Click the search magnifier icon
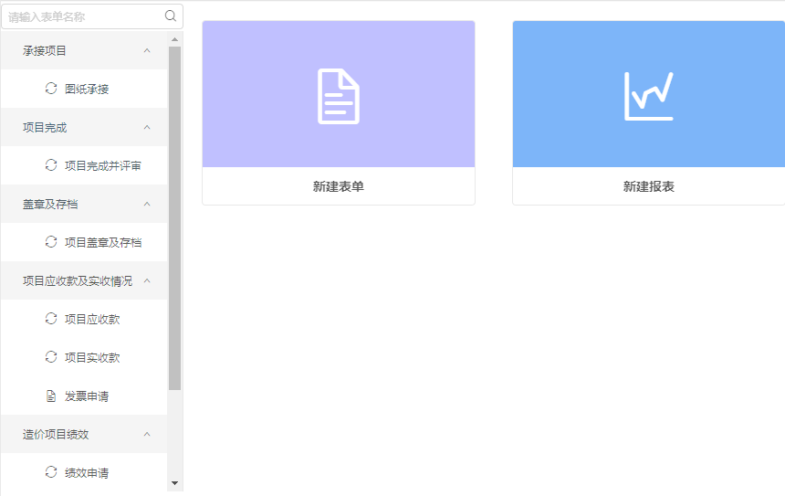Screen dimensions: 785x496 tap(170, 16)
